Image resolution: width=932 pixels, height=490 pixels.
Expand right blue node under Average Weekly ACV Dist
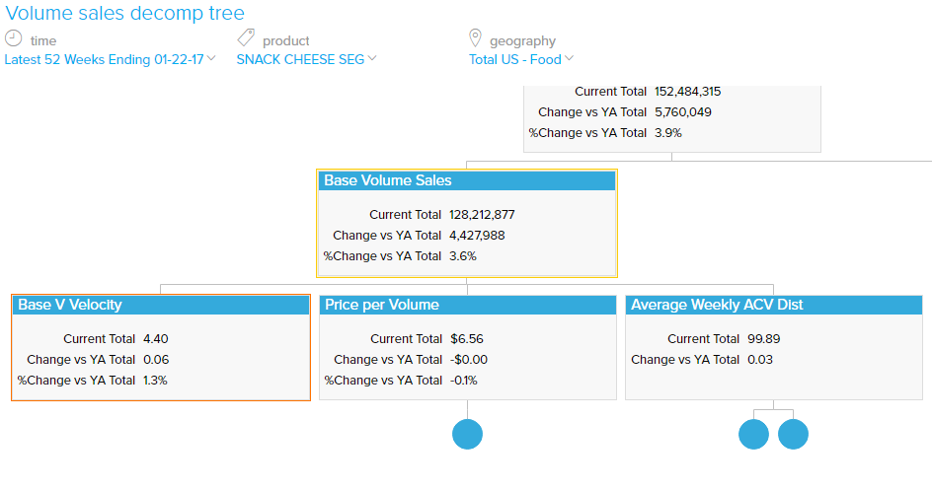click(x=793, y=434)
